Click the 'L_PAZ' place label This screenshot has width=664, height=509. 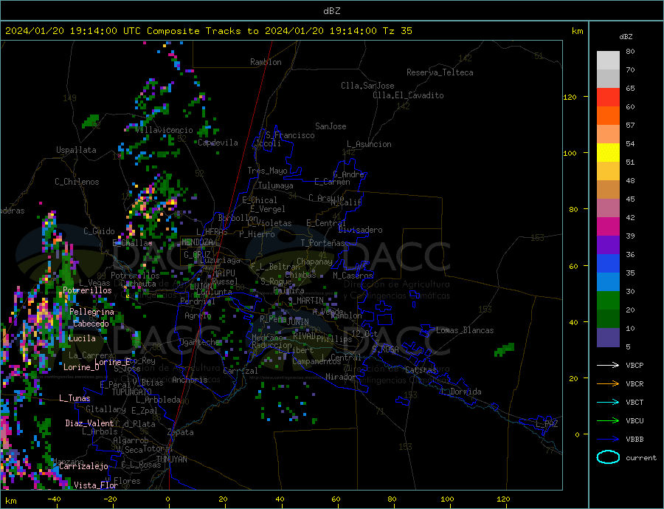coord(547,424)
